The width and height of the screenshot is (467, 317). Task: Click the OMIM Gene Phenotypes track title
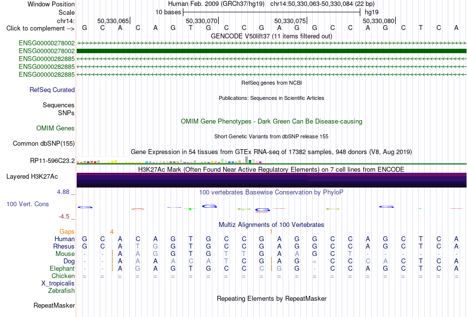coord(271,122)
